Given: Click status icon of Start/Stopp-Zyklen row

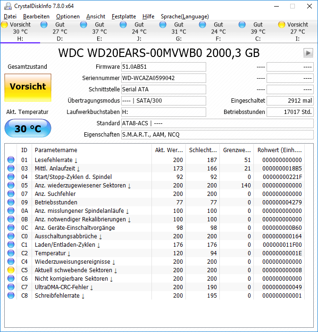Looking at the screenshot, I should [x=11, y=177].
